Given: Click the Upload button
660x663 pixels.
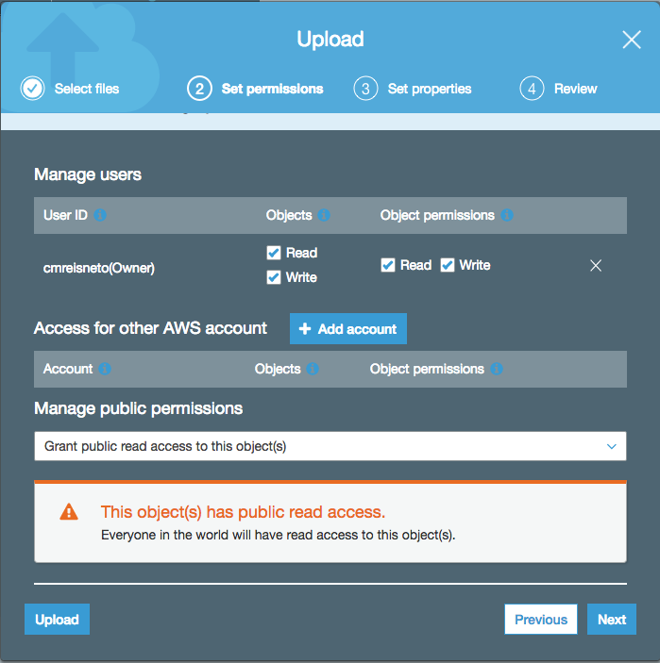Looking at the screenshot, I should click(58, 619).
